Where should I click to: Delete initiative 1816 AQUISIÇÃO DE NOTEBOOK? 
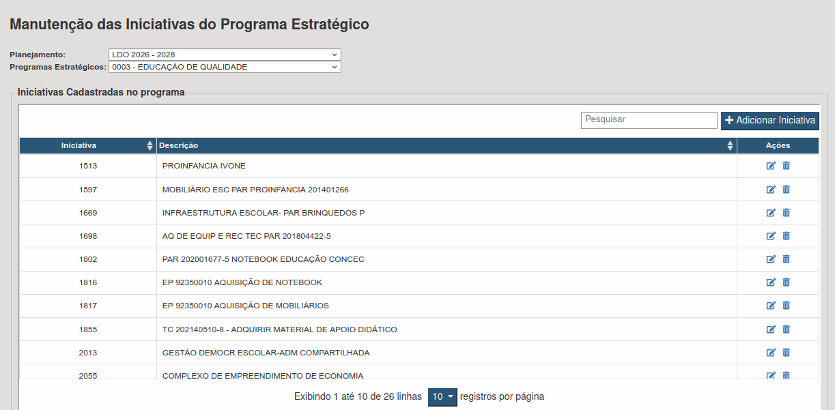point(786,282)
